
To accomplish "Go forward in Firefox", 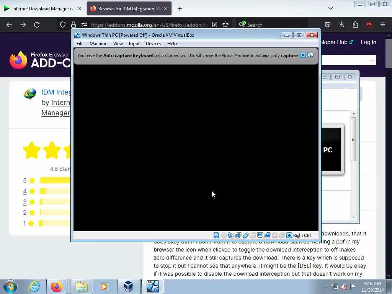I will 23,25.
